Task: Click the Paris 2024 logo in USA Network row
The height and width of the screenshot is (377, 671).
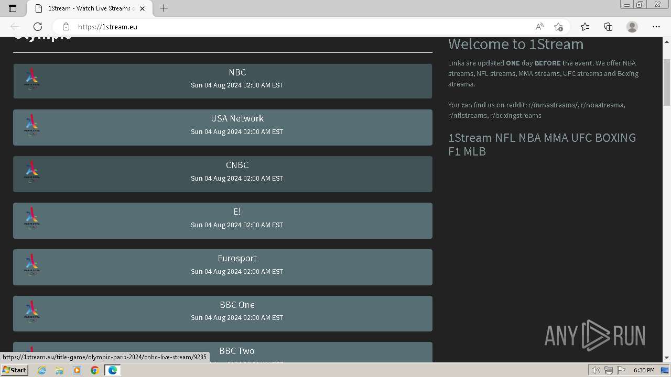Action: tap(31, 126)
